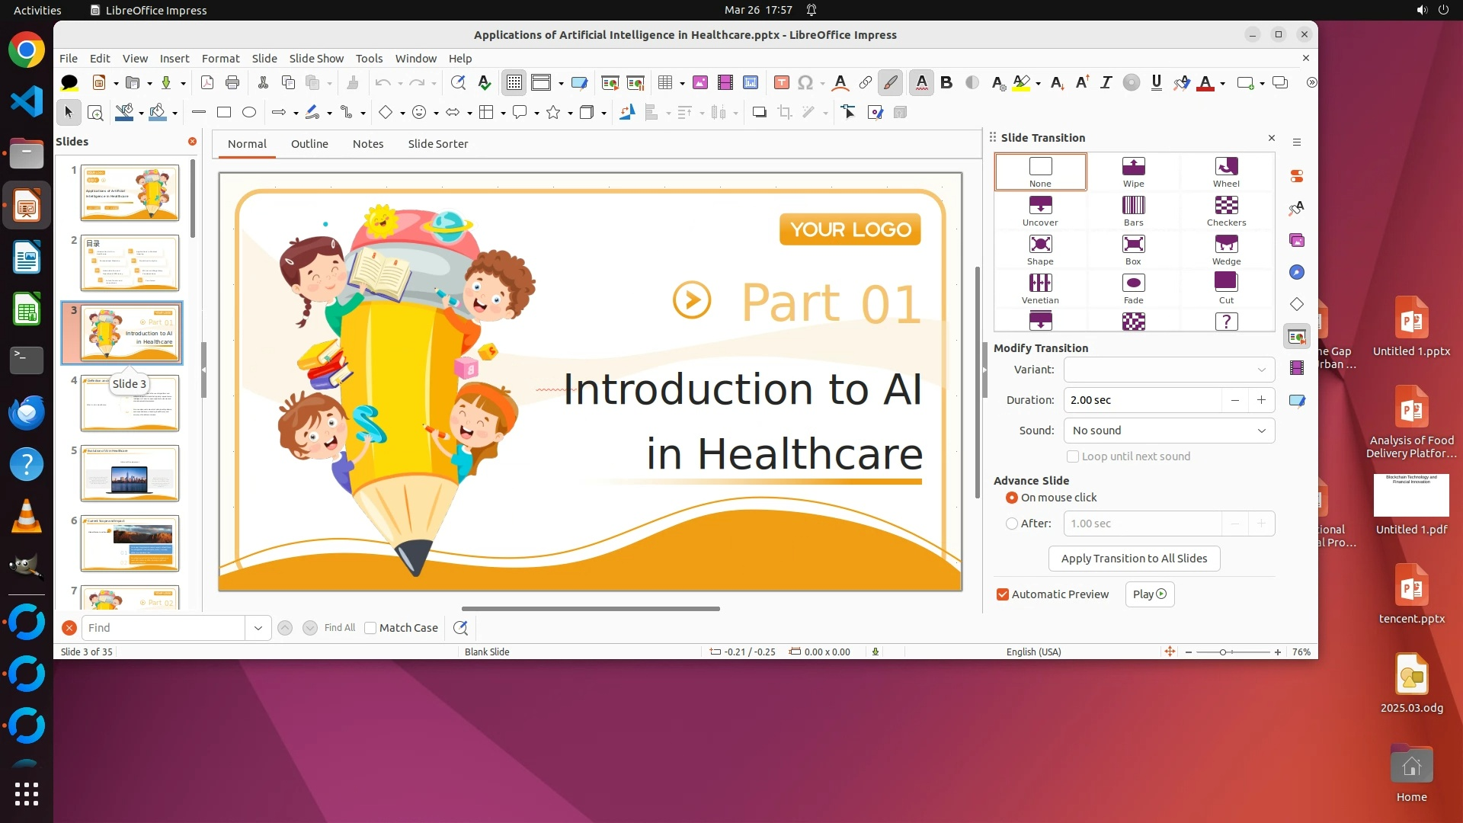Open VLC from the dock
This screenshot has width=1463, height=823.
click(x=27, y=516)
